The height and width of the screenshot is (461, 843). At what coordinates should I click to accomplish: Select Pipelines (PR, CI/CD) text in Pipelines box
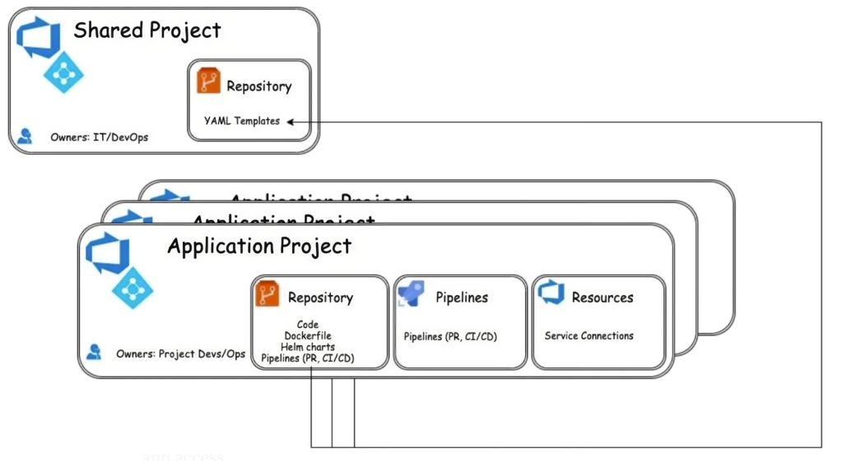[450, 336]
